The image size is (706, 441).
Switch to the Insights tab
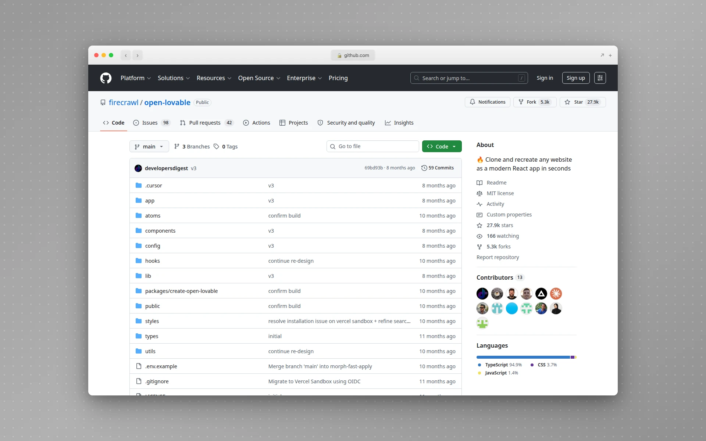(x=399, y=123)
